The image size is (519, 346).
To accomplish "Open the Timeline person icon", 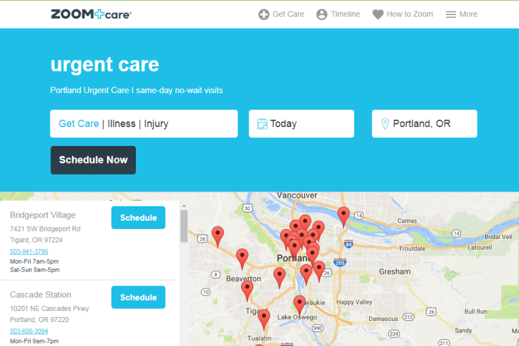I will point(321,14).
